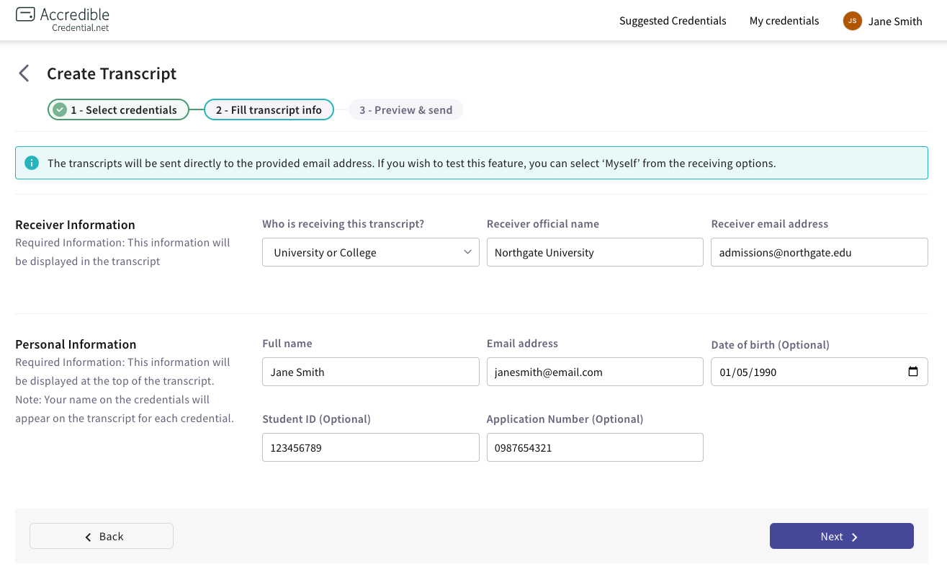Viewport: 947px width, 577px height.
Task: Click the Accredible logo
Action: (x=63, y=19)
